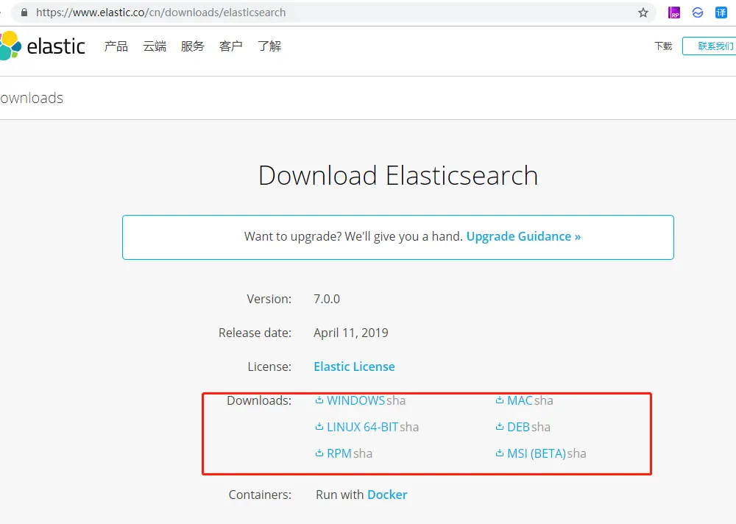Download the LINUX 64-BIT package
Viewport: 736px width, 524px height.
coord(362,427)
